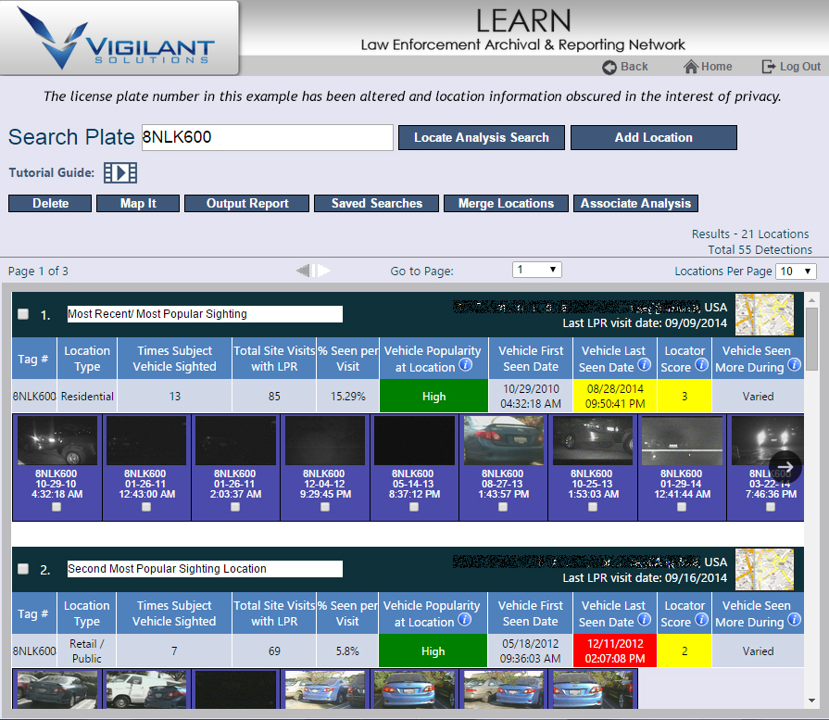Click info icon on Vehicle Popularity at Location in first table
The height and width of the screenshot is (720, 829).
[x=465, y=366]
